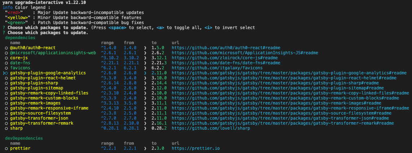
Task: Click the version arrow in the prettier row
Action: pos(145,148)
